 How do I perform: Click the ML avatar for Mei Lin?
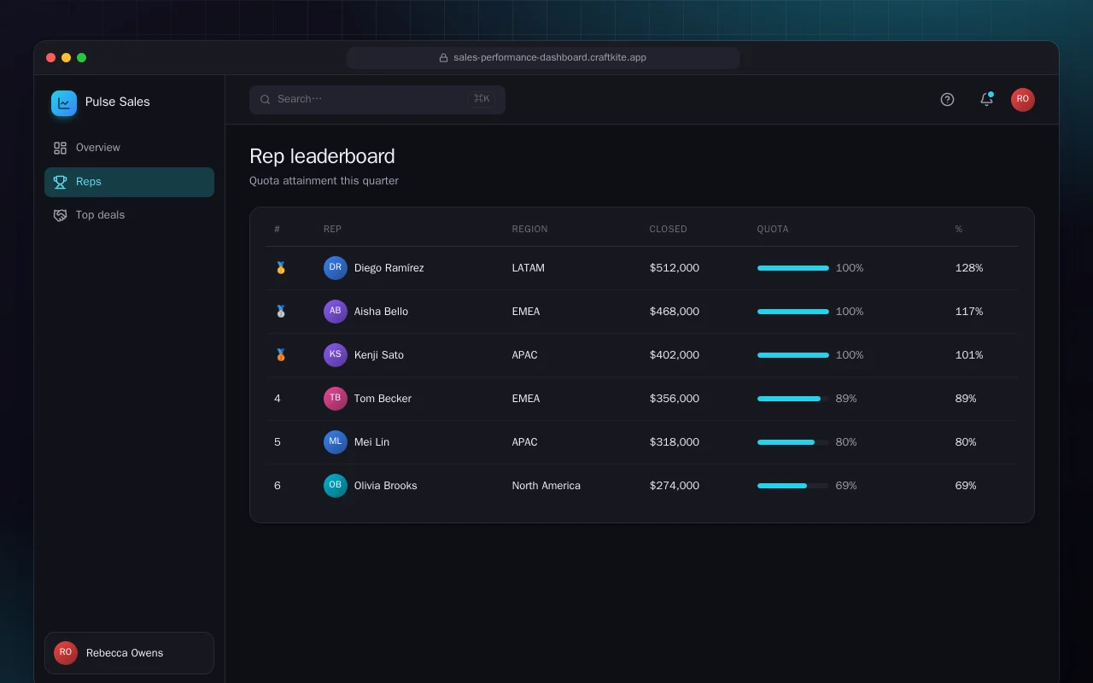tap(336, 442)
